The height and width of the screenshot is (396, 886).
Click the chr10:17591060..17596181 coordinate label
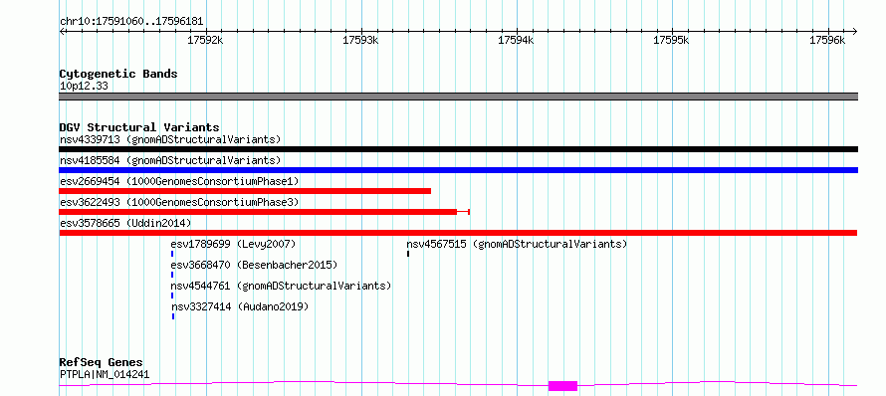[x=131, y=22]
